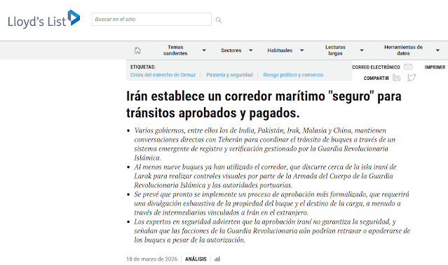
Task: Click the email envelope icon
Action: tap(408, 67)
